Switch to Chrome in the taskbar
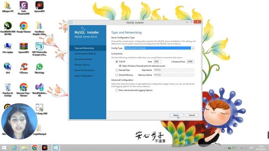 pos(34,148)
